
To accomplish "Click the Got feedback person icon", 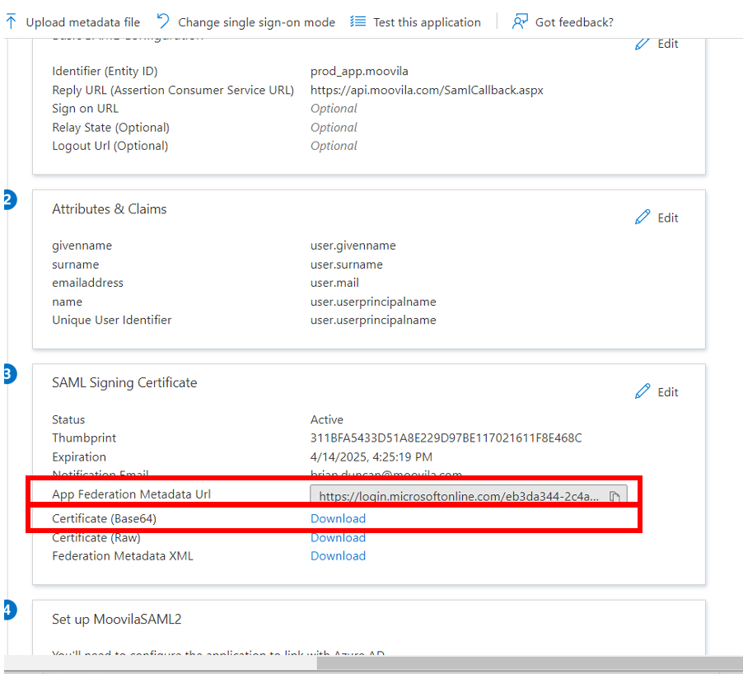I will [x=520, y=22].
